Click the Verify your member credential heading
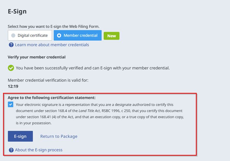Viewport: 230px width, 161px height. tap(37, 57)
